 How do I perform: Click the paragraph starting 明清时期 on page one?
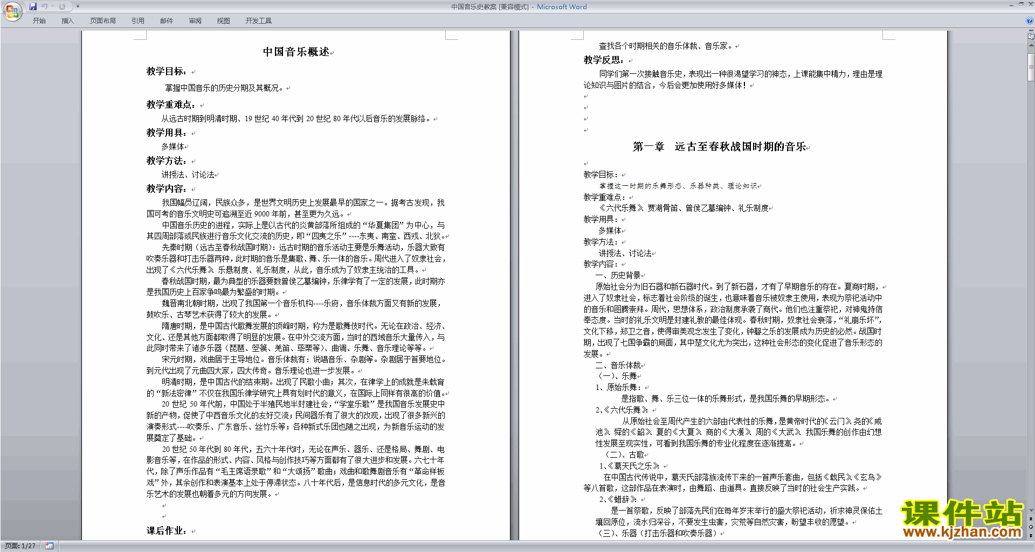[x=295, y=387]
